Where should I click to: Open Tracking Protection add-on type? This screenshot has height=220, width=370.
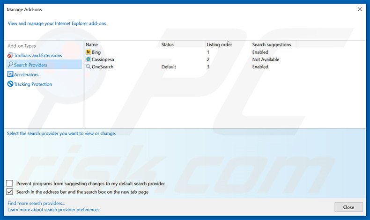33,84
